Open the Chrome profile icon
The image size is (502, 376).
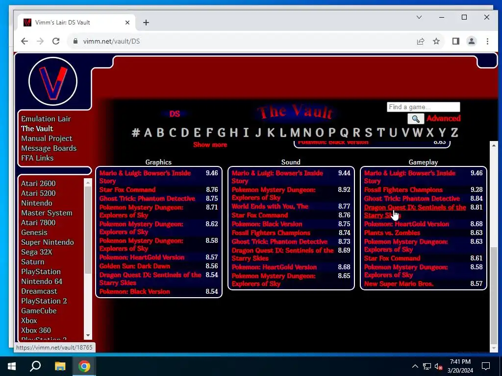point(472,41)
